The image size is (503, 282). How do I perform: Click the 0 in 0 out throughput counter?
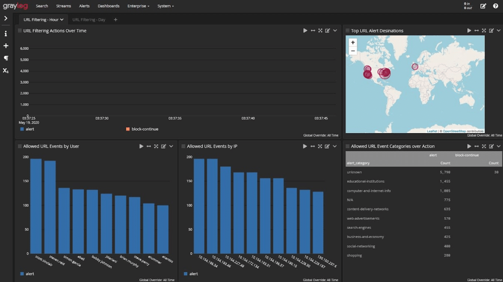coord(467,6)
